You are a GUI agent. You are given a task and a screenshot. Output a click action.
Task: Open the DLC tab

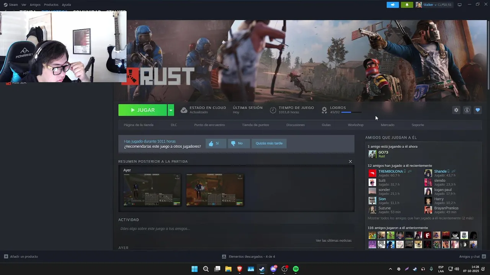[x=174, y=125]
